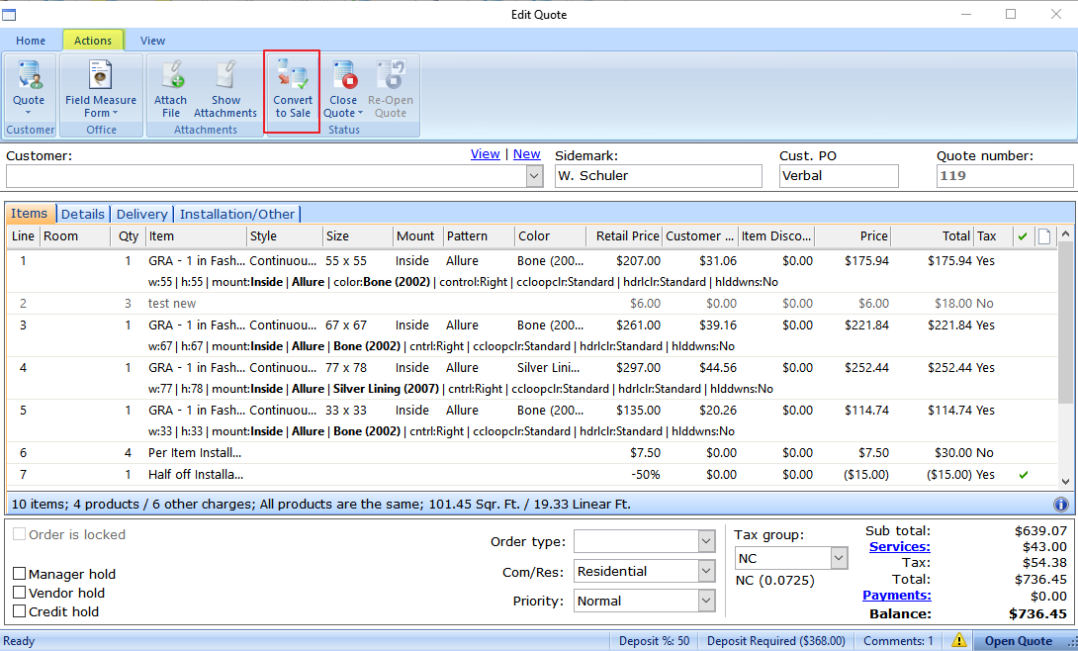Click the New customer link
The width and height of the screenshot is (1078, 651).
[x=526, y=153]
